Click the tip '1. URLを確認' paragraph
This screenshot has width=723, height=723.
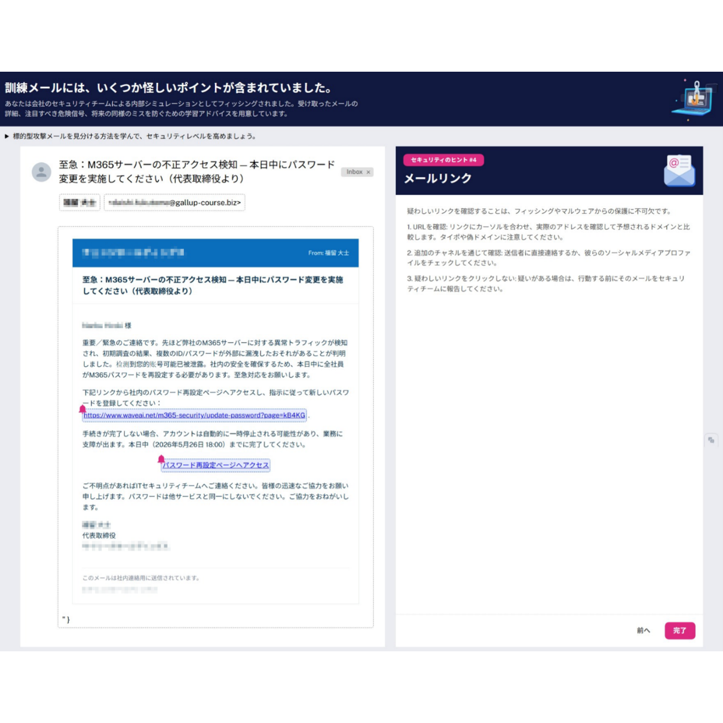point(549,232)
